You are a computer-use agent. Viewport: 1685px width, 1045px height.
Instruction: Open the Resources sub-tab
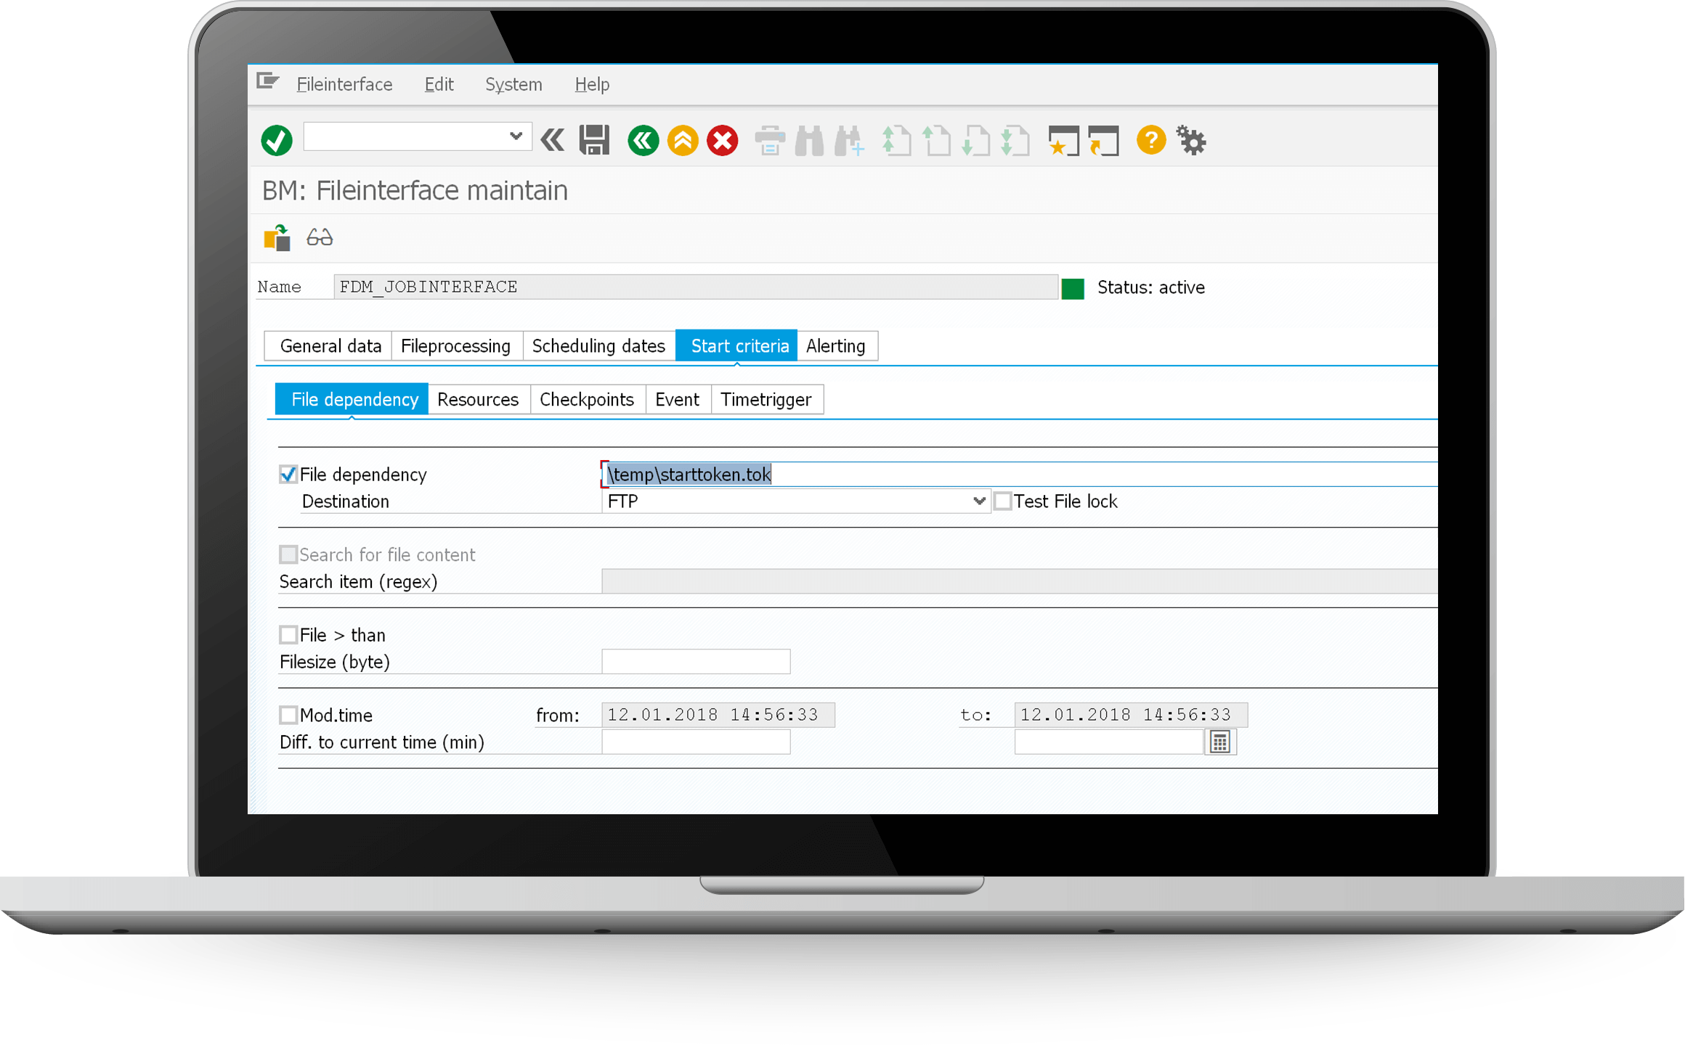(x=477, y=398)
